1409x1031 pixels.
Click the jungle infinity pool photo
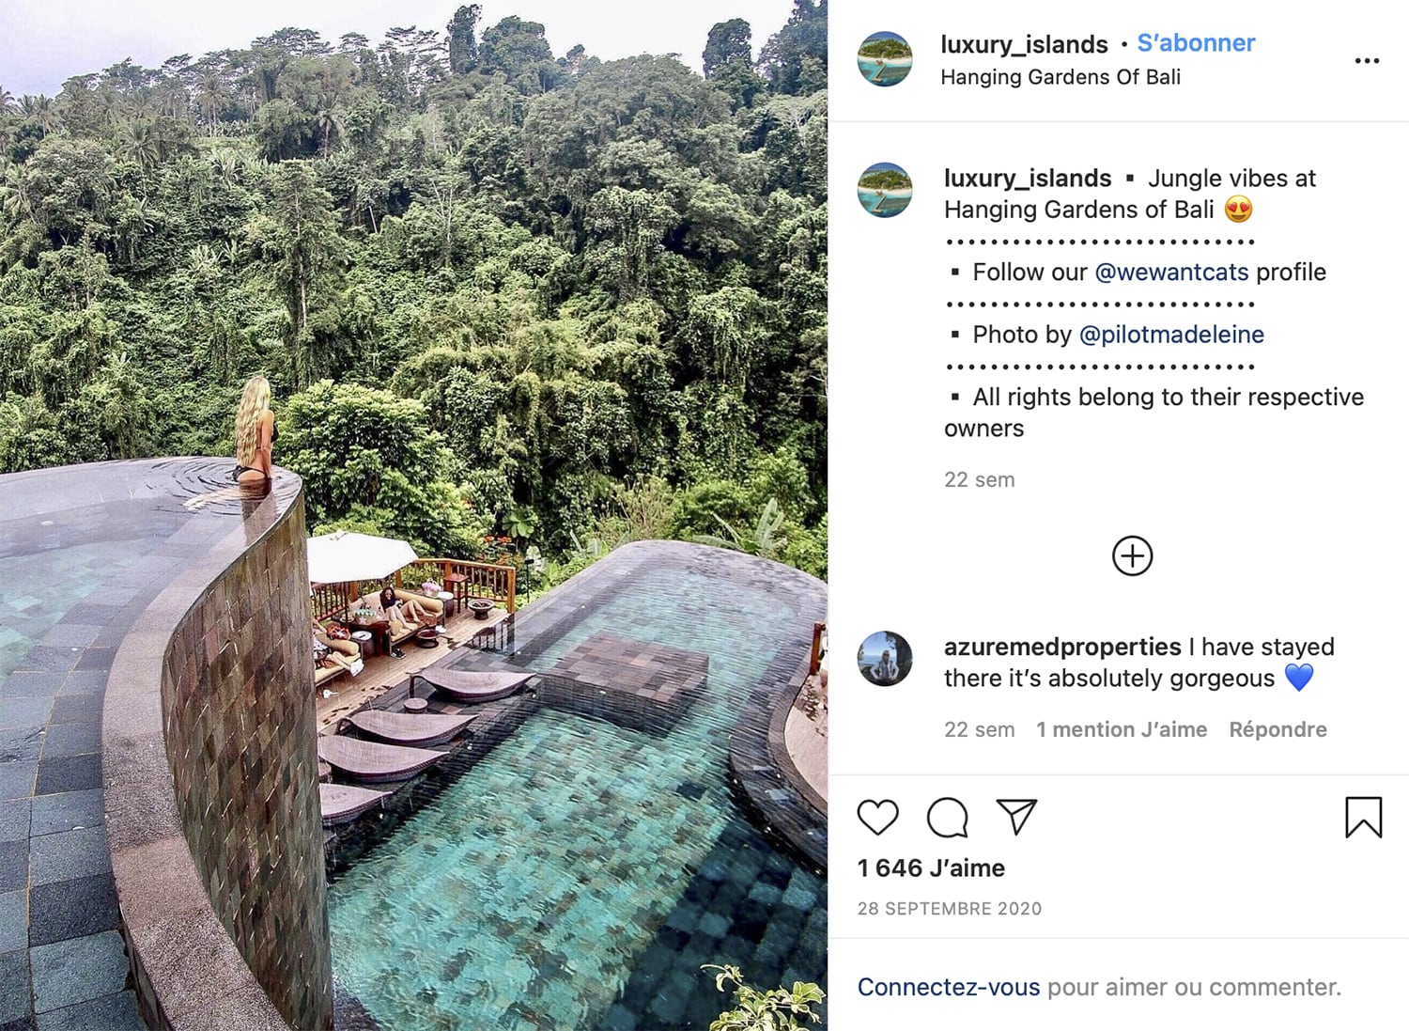(x=413, y=515)
